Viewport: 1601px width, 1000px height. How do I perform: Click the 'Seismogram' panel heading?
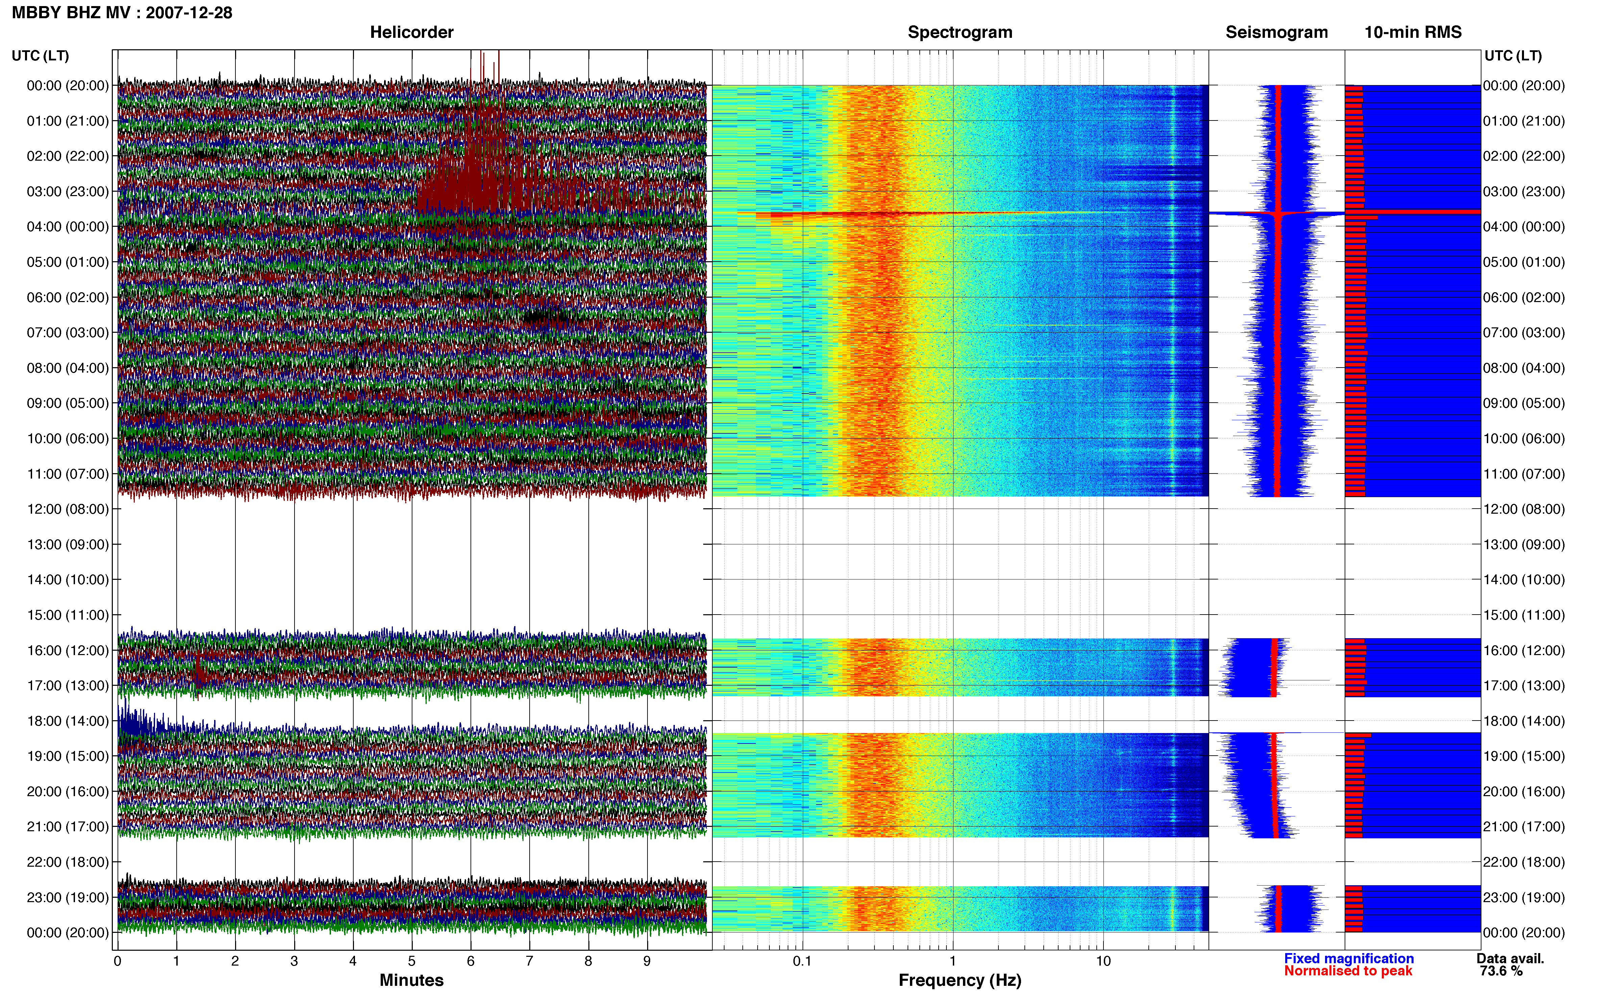(1277, 32)
